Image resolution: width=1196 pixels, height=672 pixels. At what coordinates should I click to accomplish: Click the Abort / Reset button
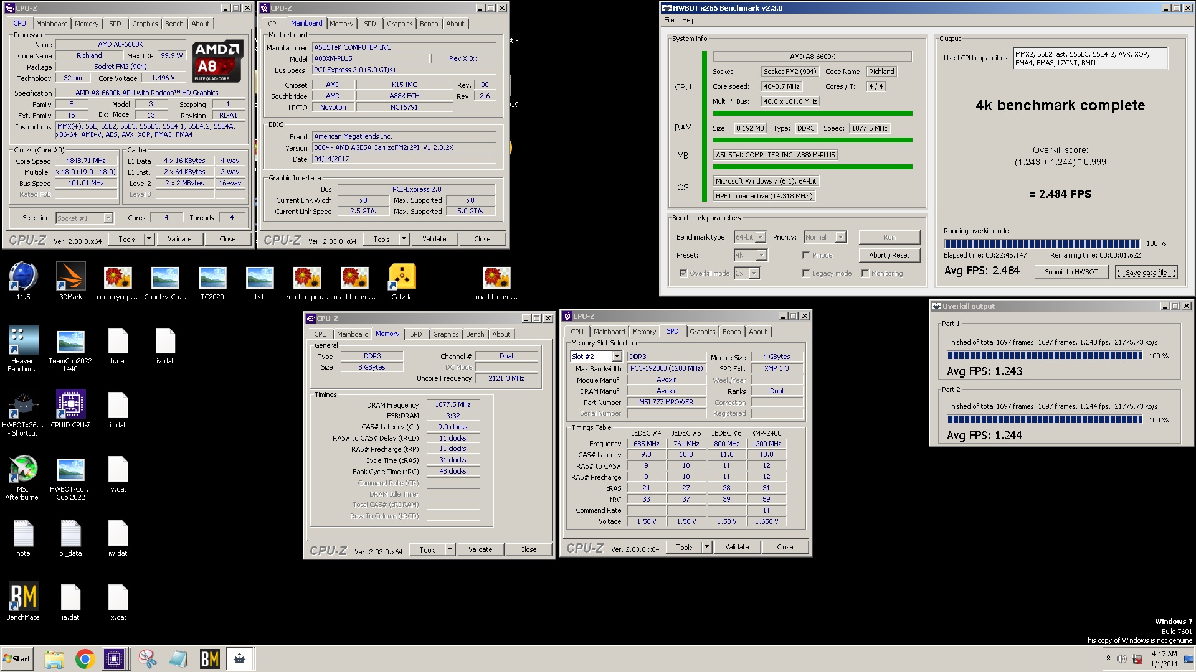tap(889, 255)
